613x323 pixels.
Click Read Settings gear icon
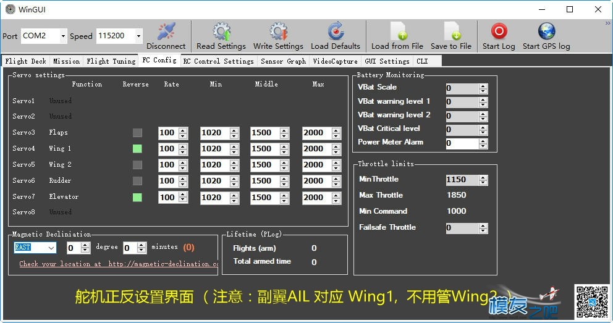pyautogui.click(x=222, y=31)
